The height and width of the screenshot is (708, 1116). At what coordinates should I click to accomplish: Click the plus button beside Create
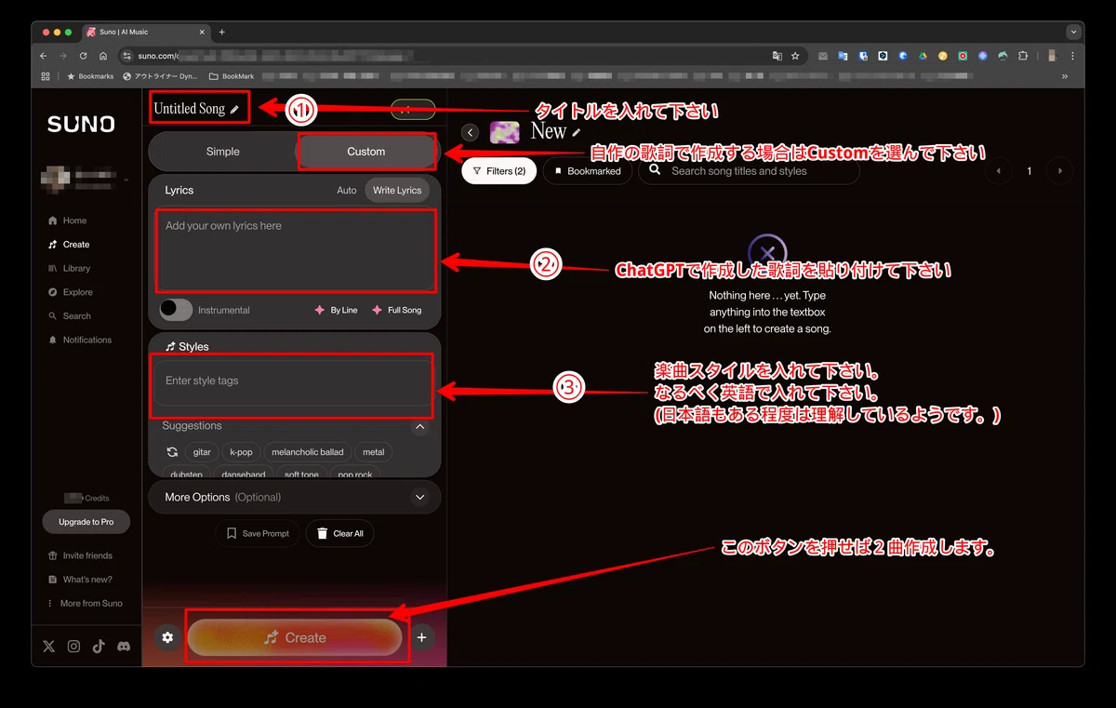pos(421,637)
